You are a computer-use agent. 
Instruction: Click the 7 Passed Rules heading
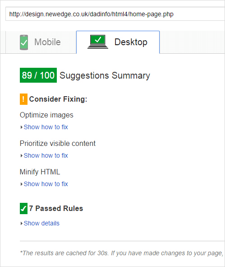[56, 208]
